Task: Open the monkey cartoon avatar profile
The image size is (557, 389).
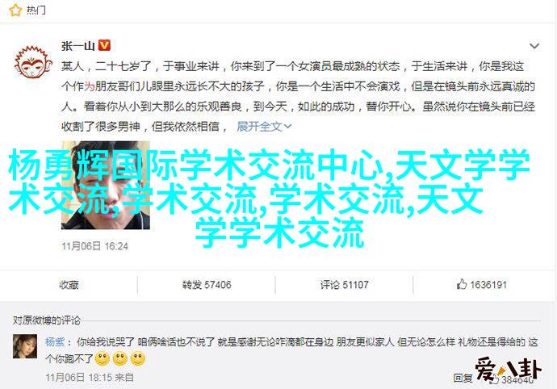Action: pyautogui.click(x=32, y=62)
